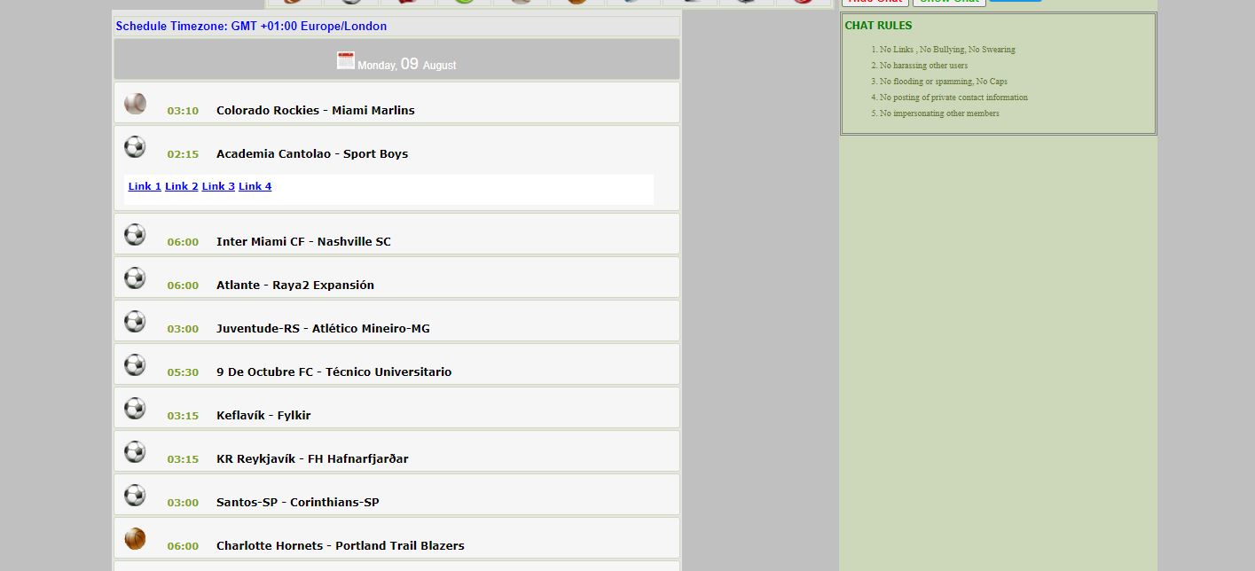This screenshot has width=1255, height=571.
Task: Click the soccer ball icon for Inter Miami CF
Action: (135, 235)
